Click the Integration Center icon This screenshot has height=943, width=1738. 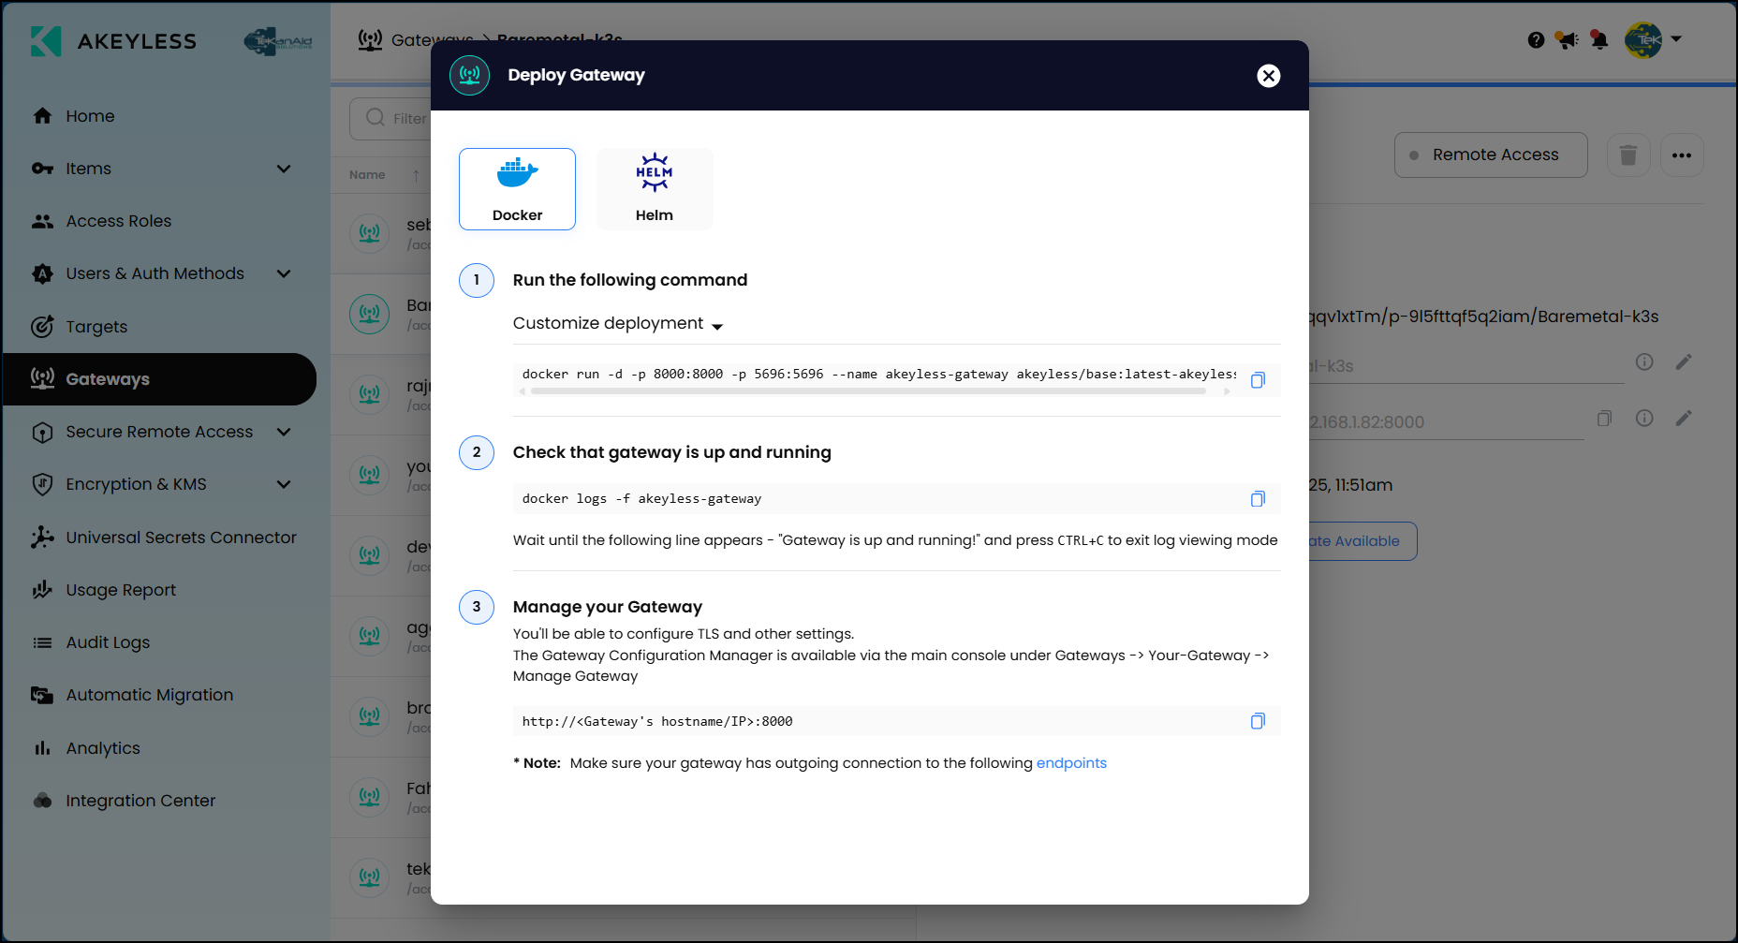tap(42, 801)
